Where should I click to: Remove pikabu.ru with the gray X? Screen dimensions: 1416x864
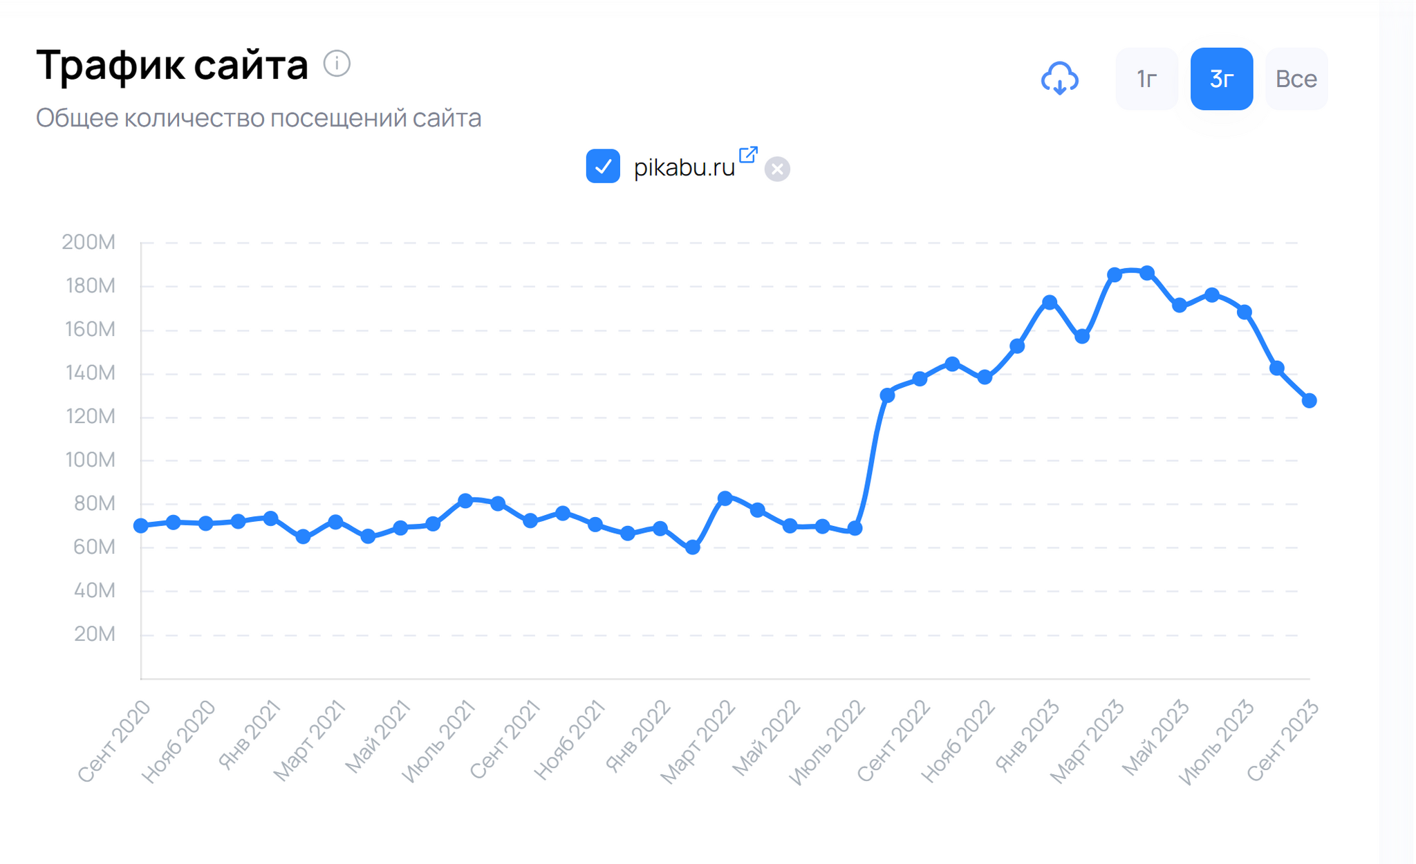(x=777, y=169)
